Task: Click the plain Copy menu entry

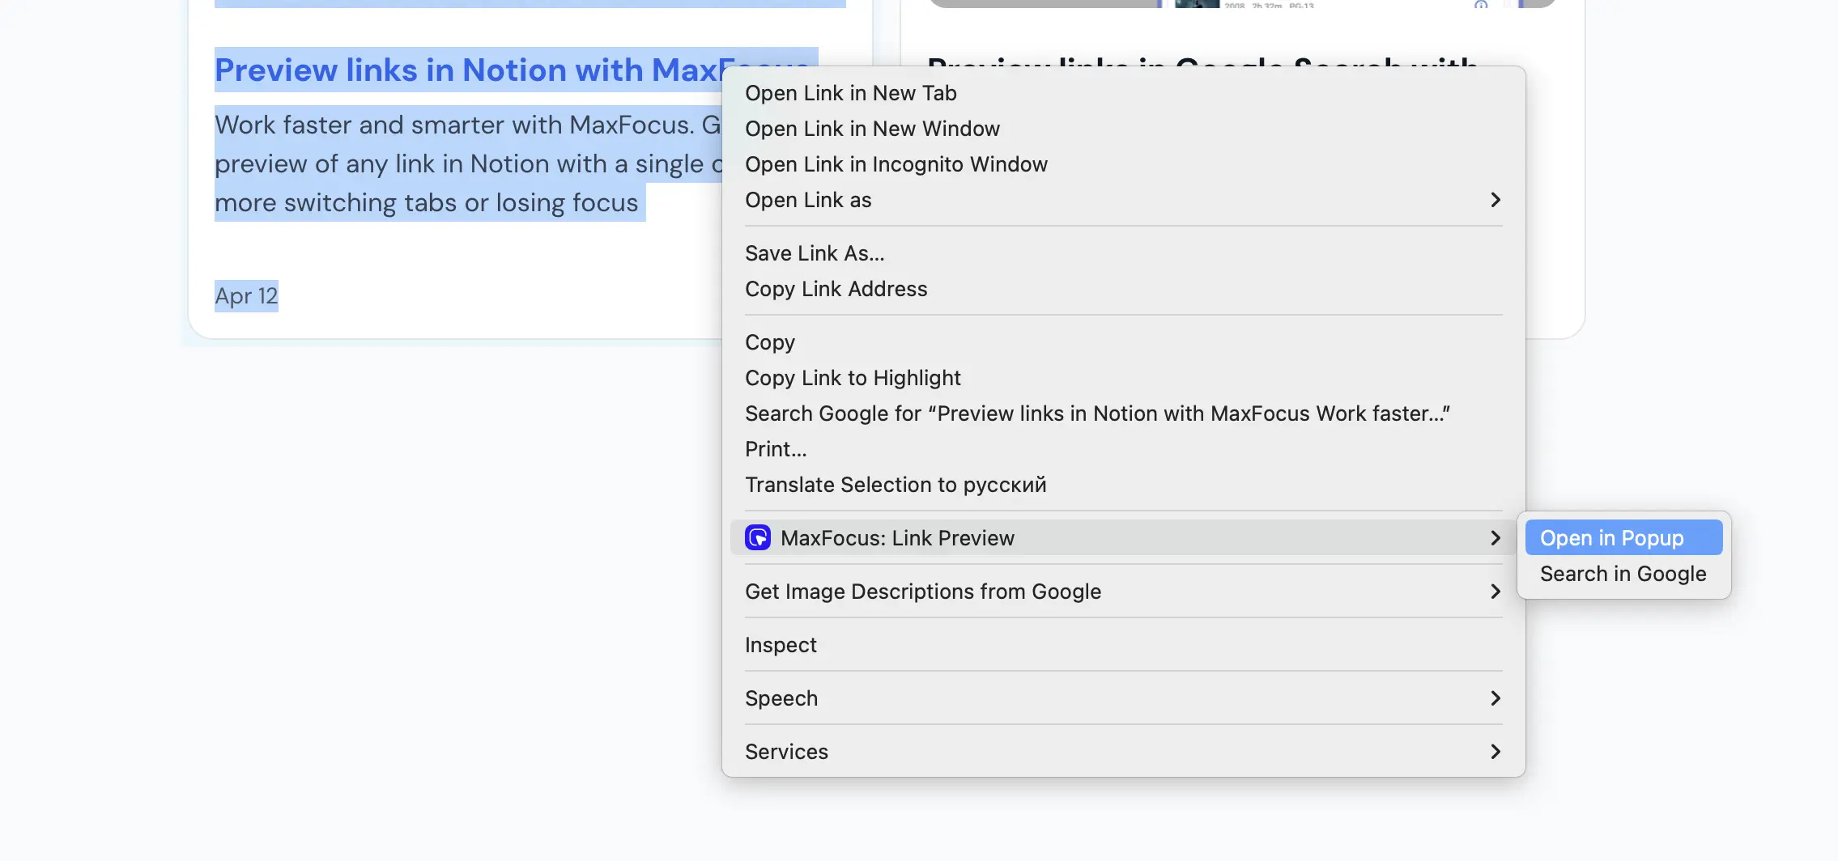Action: tap(1123, 342)
